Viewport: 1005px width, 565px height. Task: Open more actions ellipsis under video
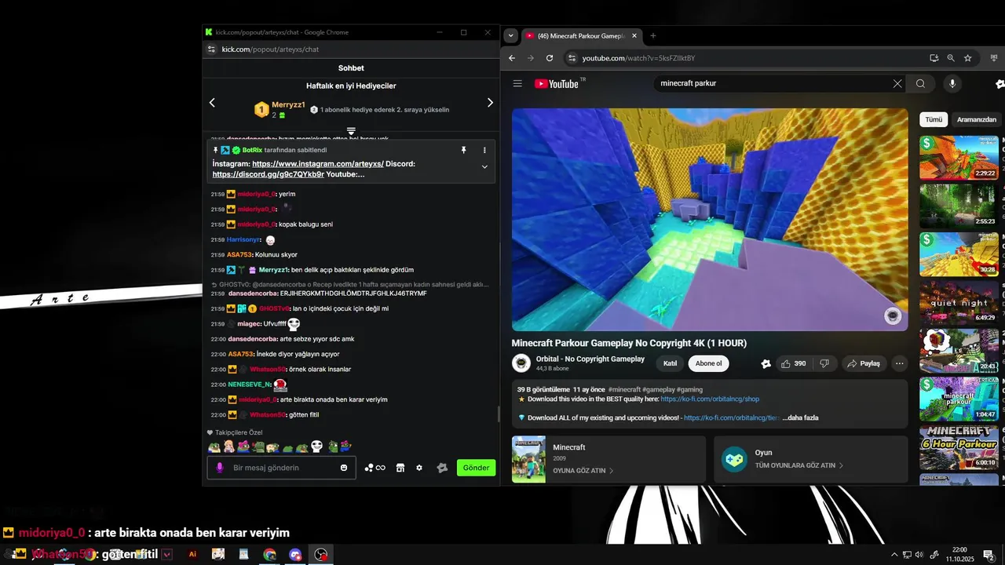point(900,363)
